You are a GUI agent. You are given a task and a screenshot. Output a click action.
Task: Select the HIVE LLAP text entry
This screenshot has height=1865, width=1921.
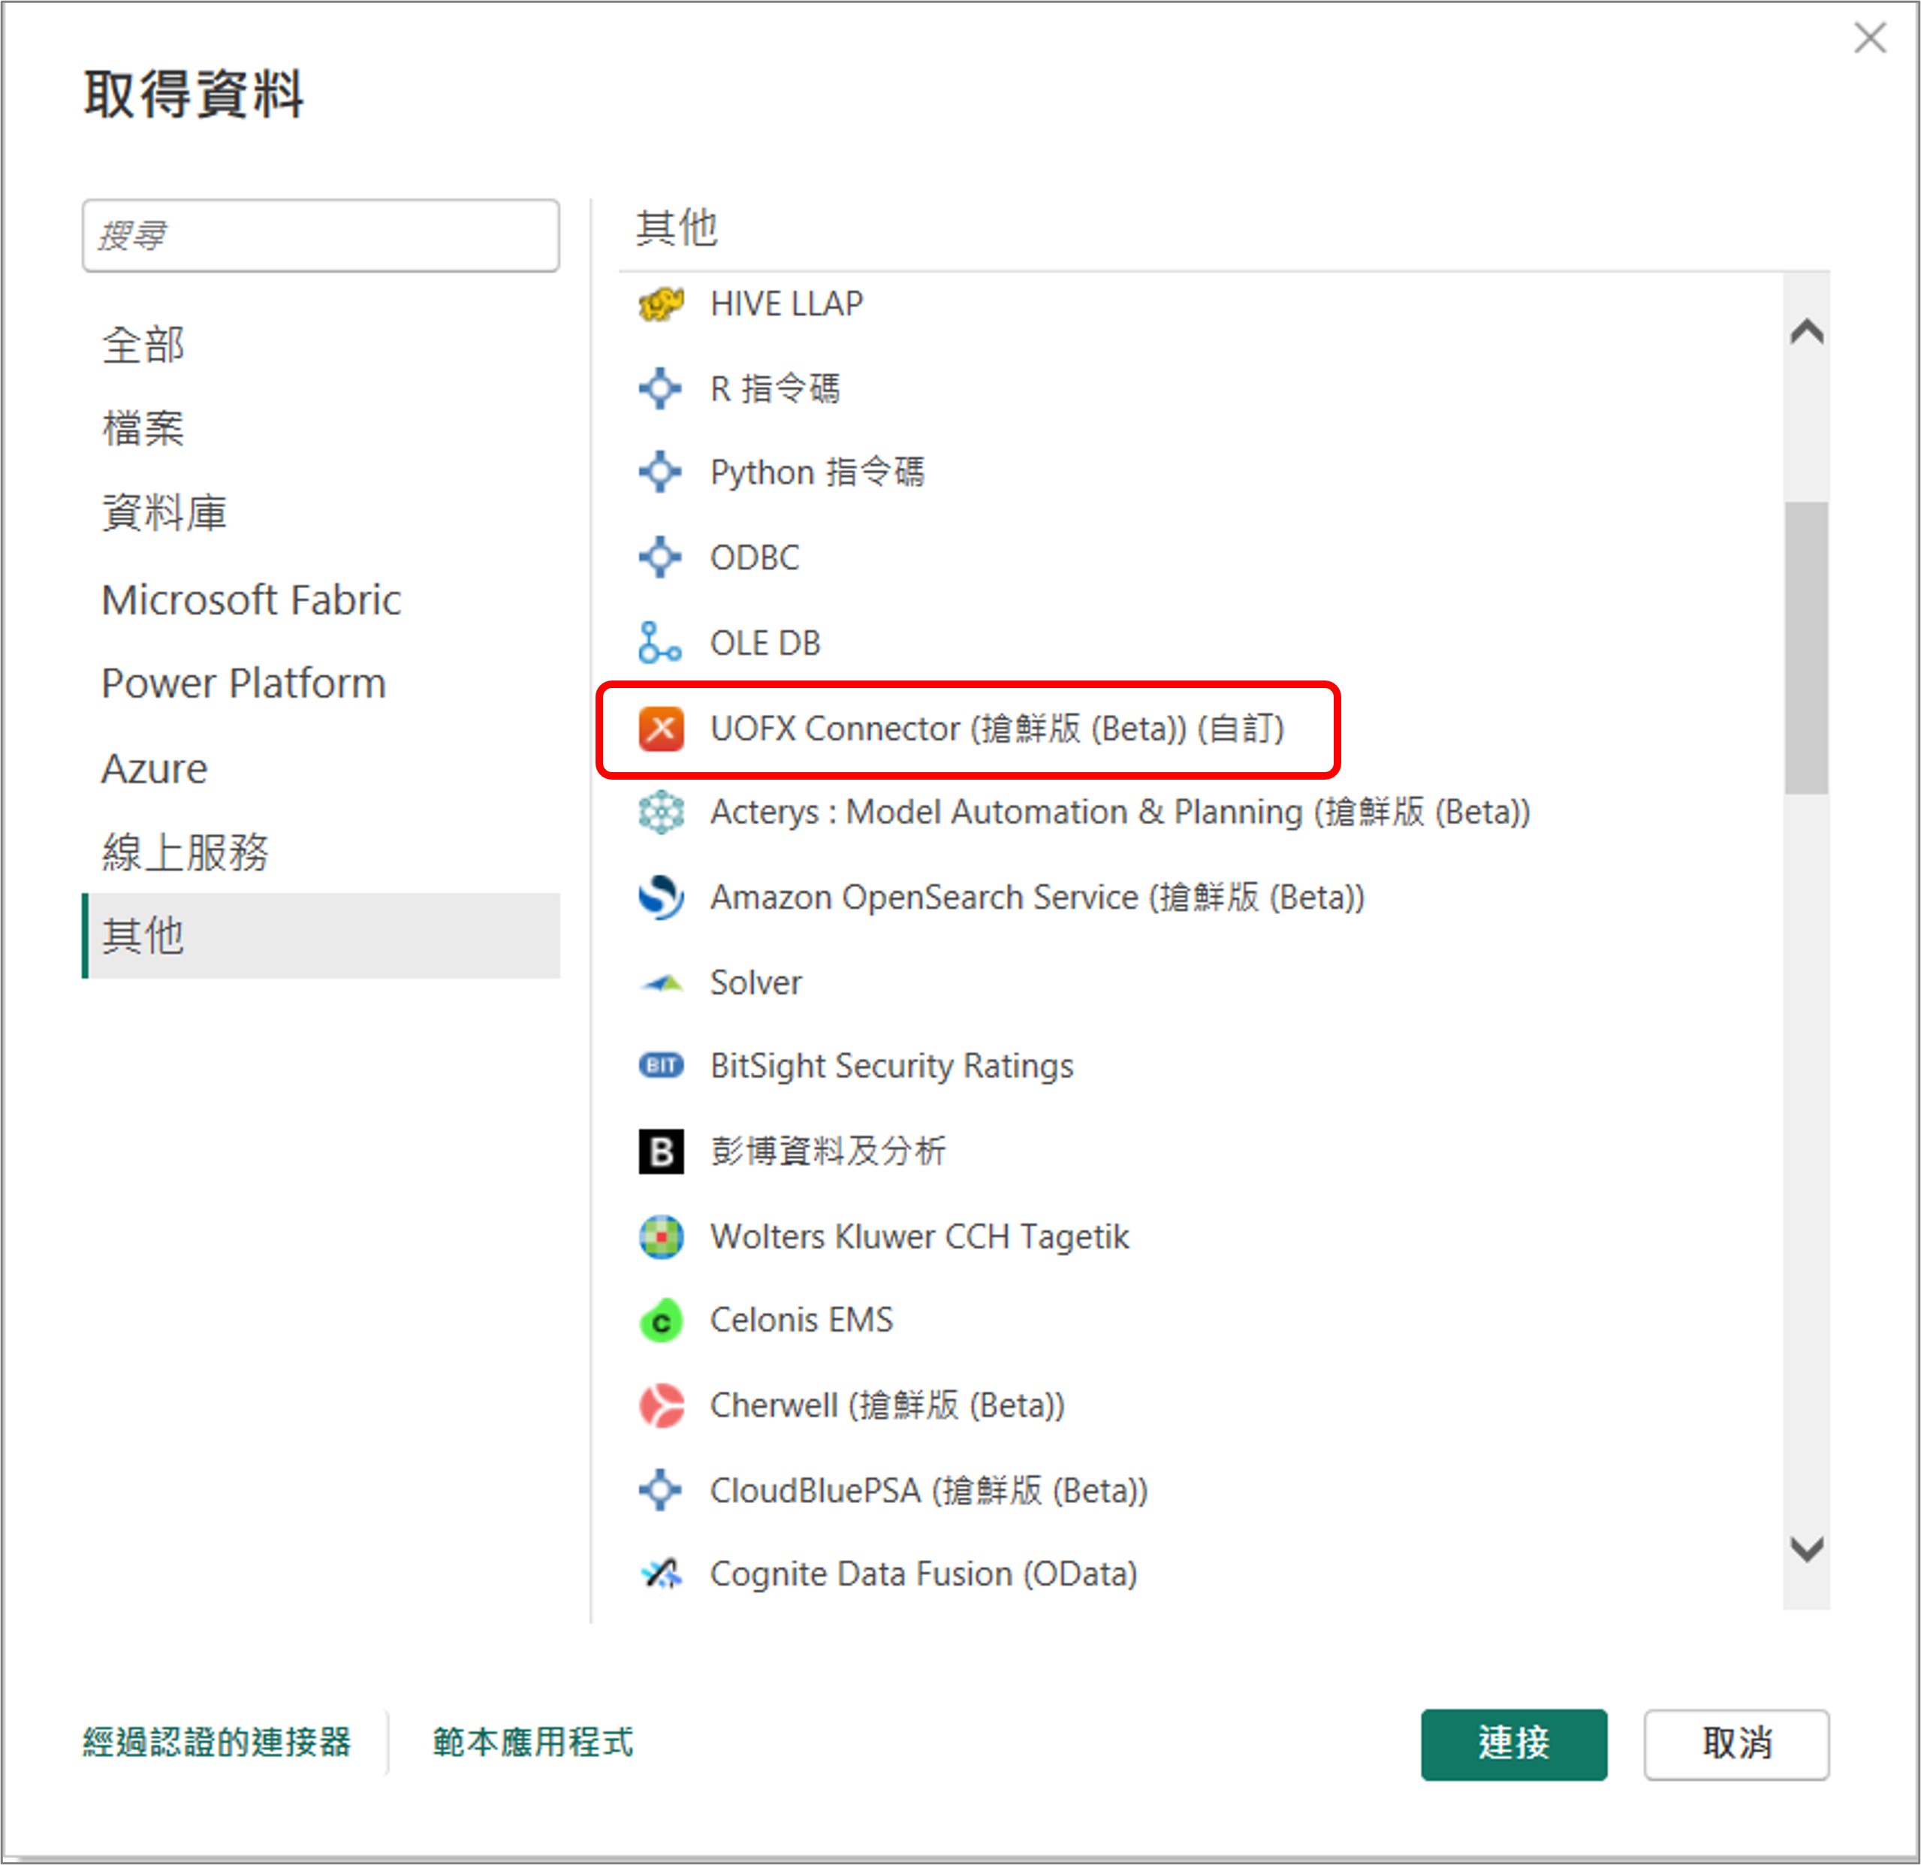click(787, 303)
